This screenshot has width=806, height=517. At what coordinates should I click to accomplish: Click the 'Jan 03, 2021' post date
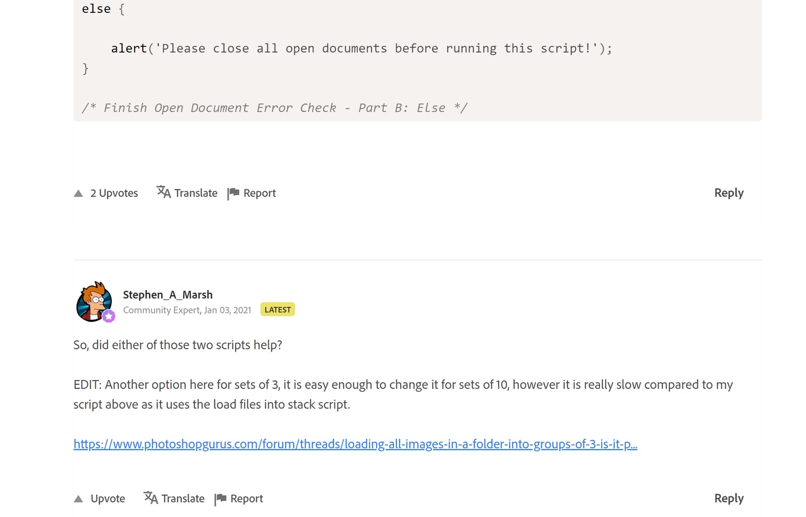228,310
